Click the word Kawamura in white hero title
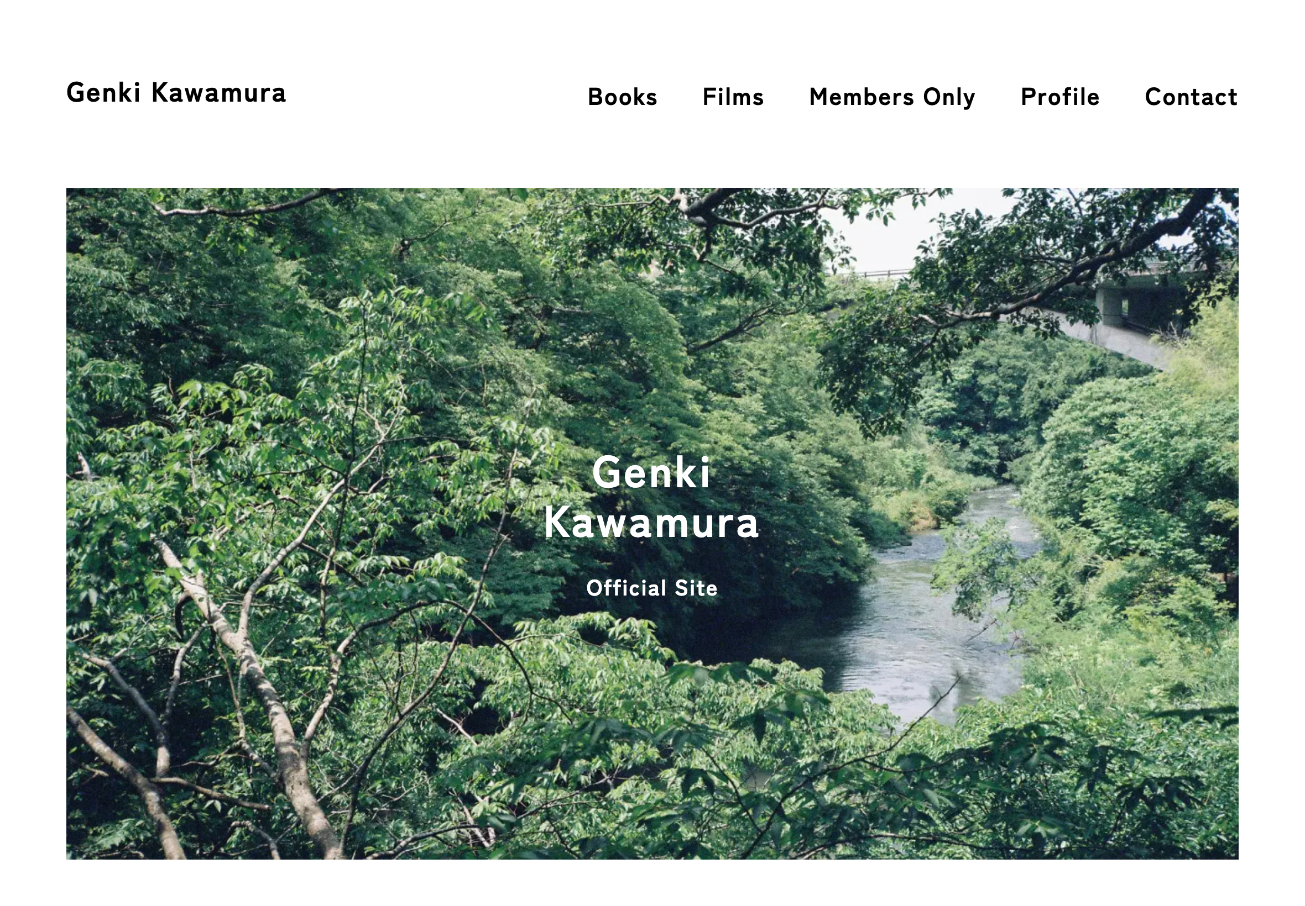1305x906 pixels. [x=651, y=522]
